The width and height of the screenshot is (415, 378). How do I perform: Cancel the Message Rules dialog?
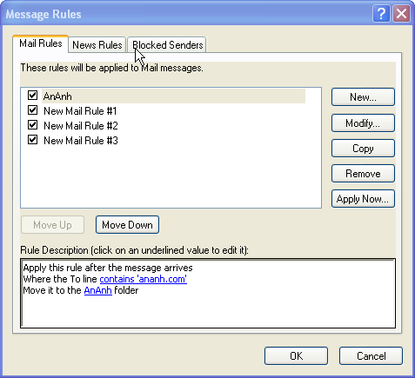[x=371, y=356]
